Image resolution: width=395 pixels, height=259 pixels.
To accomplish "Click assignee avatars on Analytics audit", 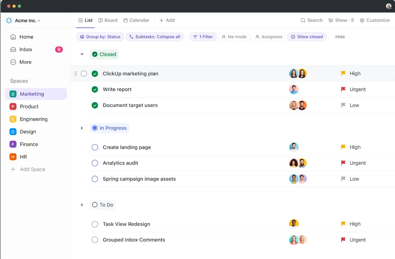I will (298, 163).
